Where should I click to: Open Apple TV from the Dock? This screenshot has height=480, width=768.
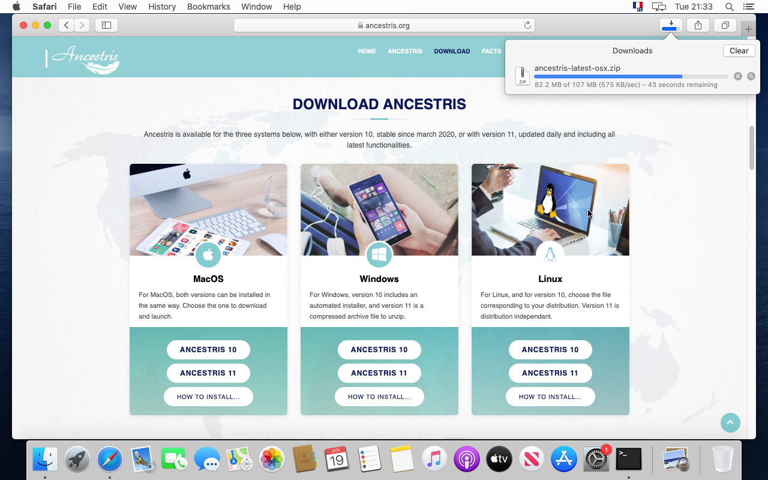tap(499, 460)
